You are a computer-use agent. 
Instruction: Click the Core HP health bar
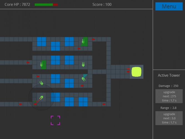click(46, 5)
